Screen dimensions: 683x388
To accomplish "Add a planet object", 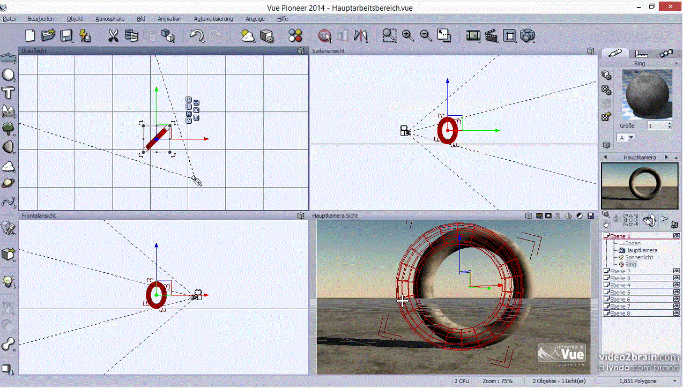I will (8, 183).
